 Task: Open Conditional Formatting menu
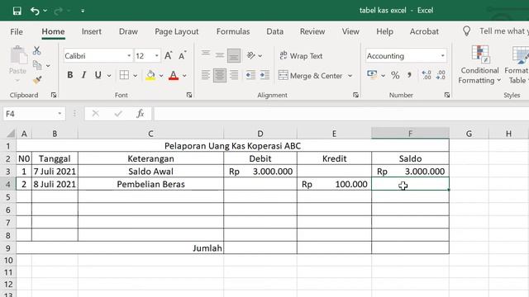(479, 65)
